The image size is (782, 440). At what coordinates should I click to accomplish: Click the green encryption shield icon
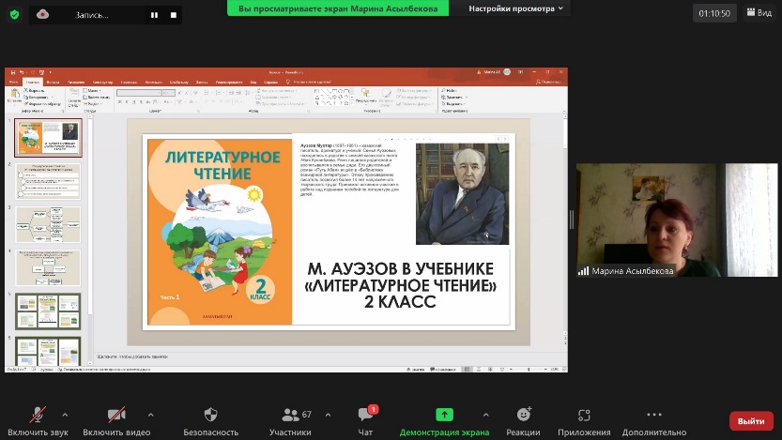pyautogui.click(x=14, y=14)
